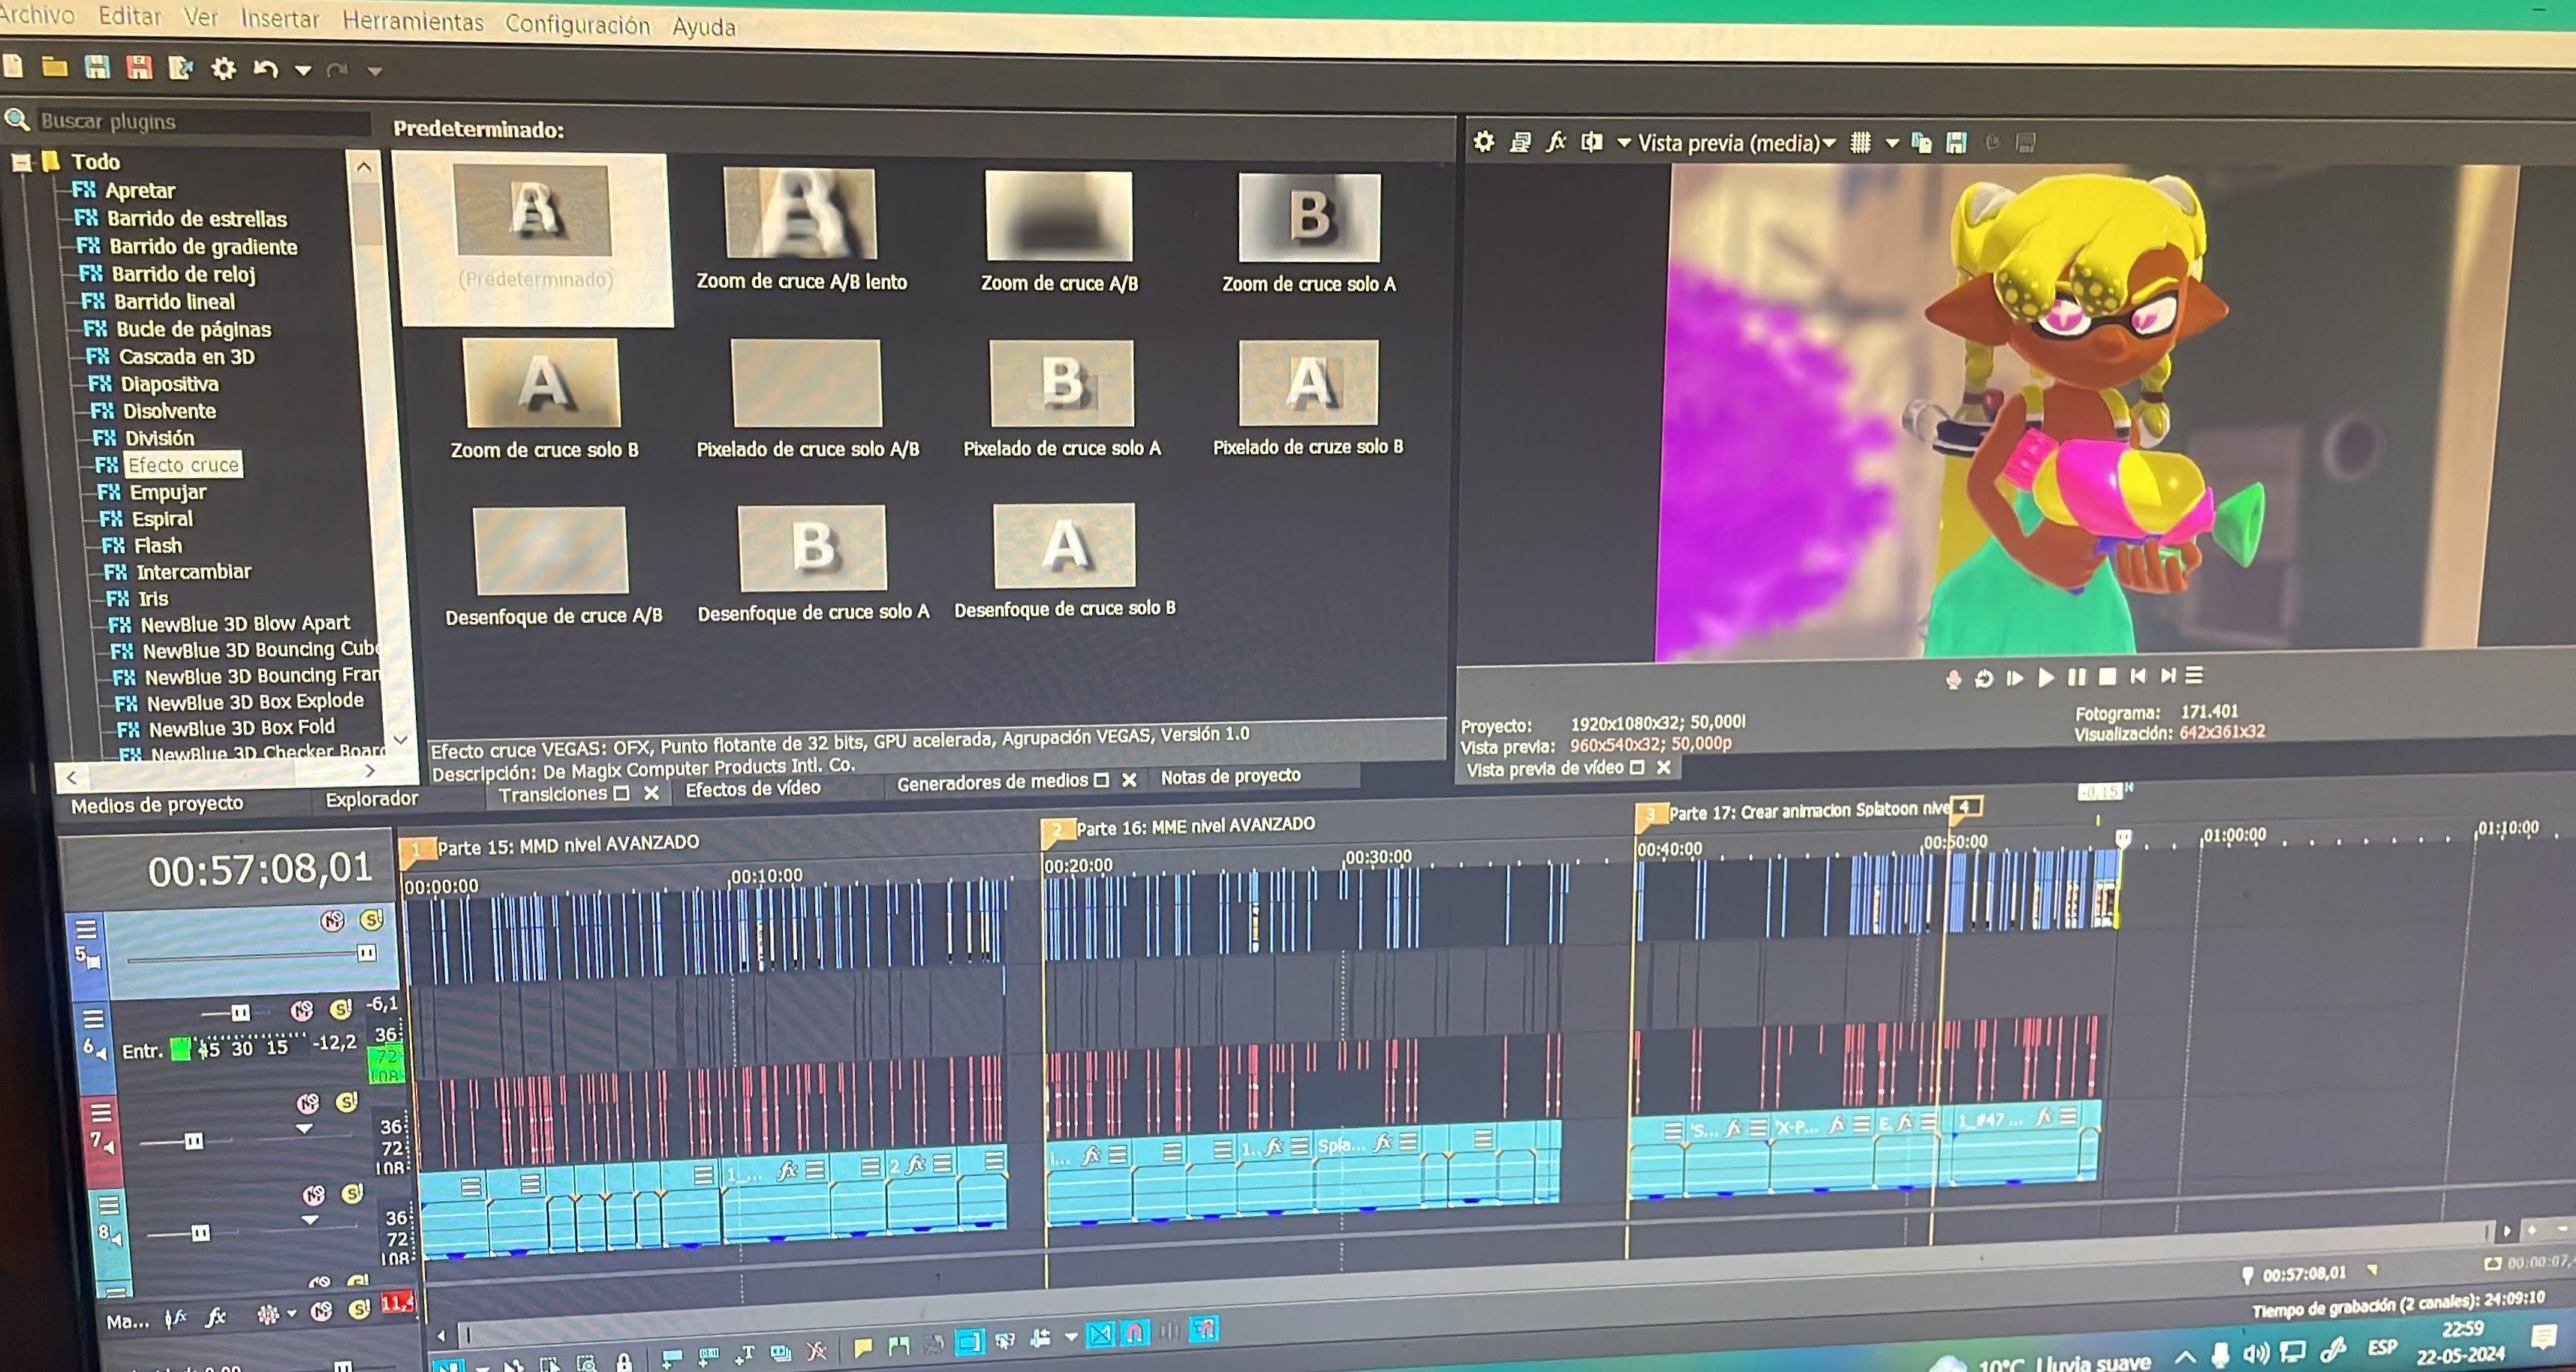Open the undo history dropdown arrow
This screenshot has width=2576, height=1372.
[x=303, y=70]
